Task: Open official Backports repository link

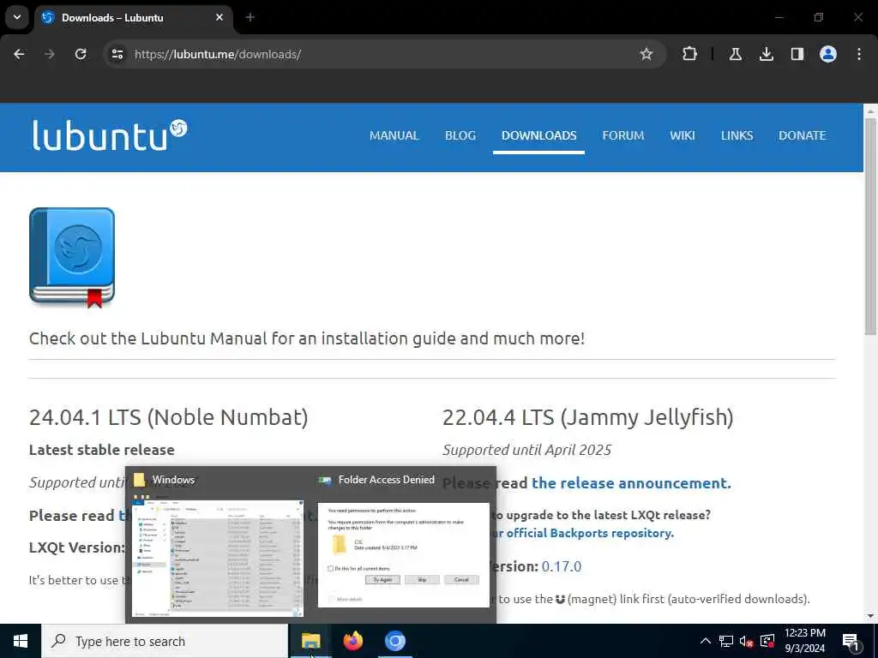Action: [581, 533]
